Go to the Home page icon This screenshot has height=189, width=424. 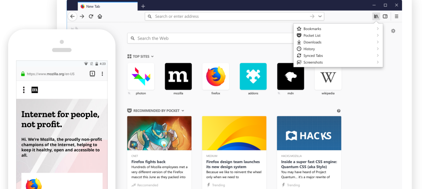pyautogui.click(x=100, y=16)
